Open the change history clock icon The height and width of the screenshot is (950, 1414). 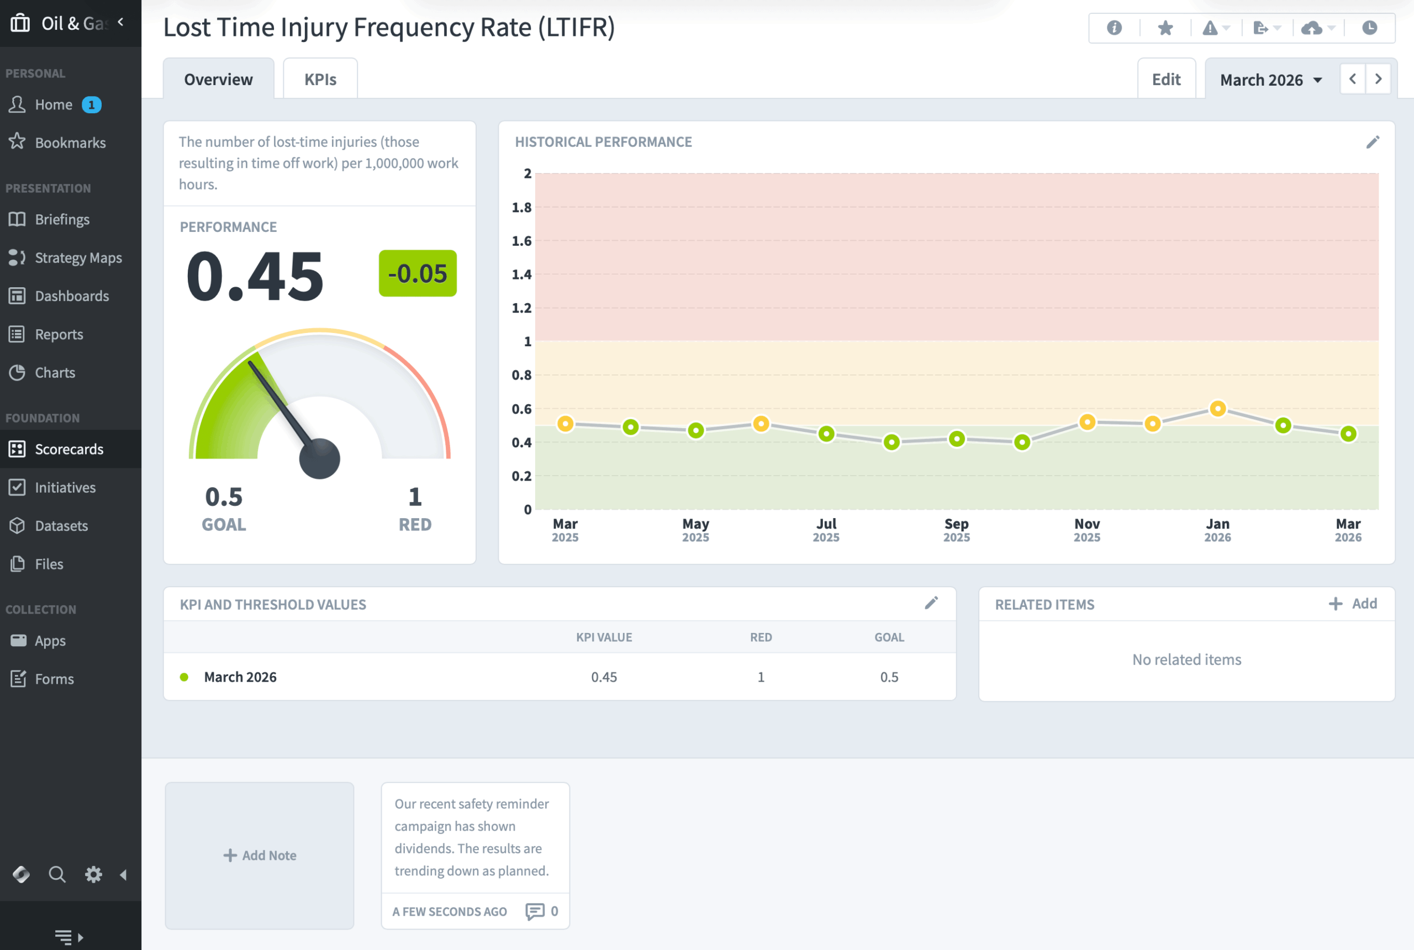[1369, 27]
